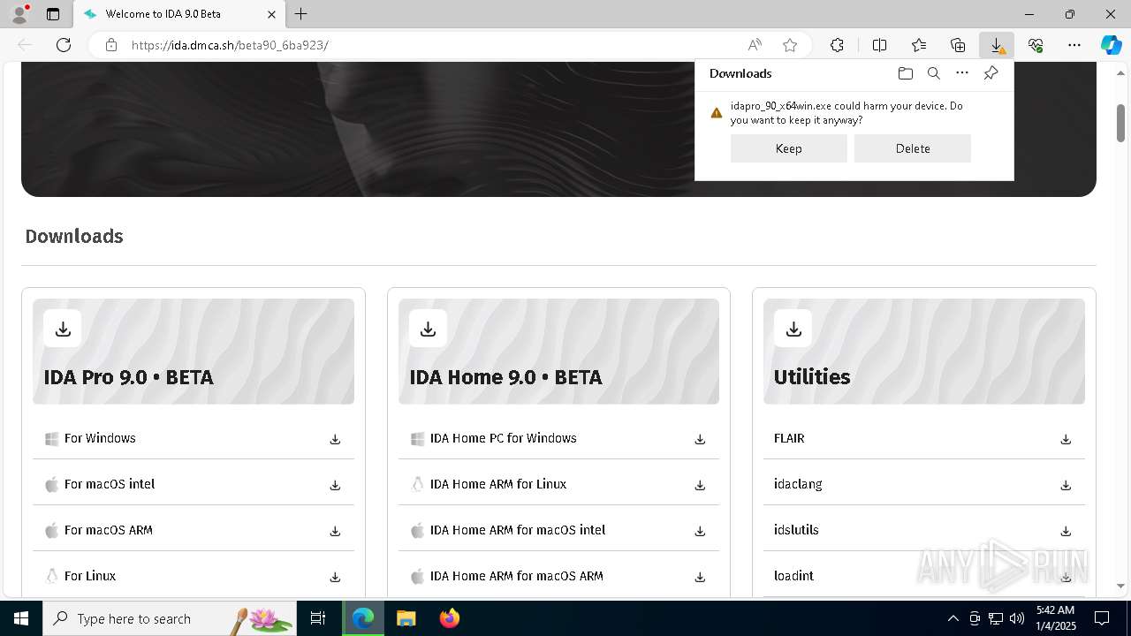
Task: Open Browser essentials icon
Action: pos(1036,45)
